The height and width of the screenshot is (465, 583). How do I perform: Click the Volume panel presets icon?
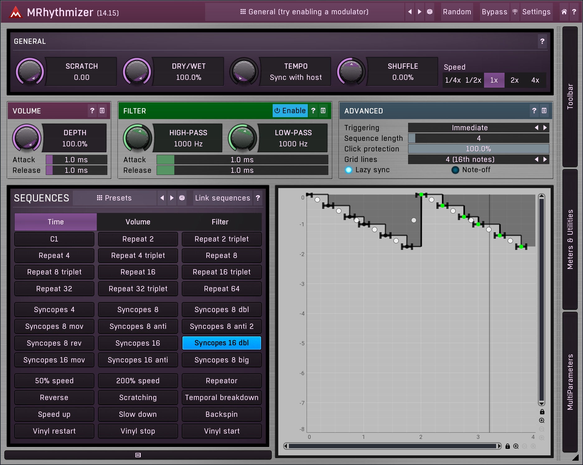pos(102,111)
